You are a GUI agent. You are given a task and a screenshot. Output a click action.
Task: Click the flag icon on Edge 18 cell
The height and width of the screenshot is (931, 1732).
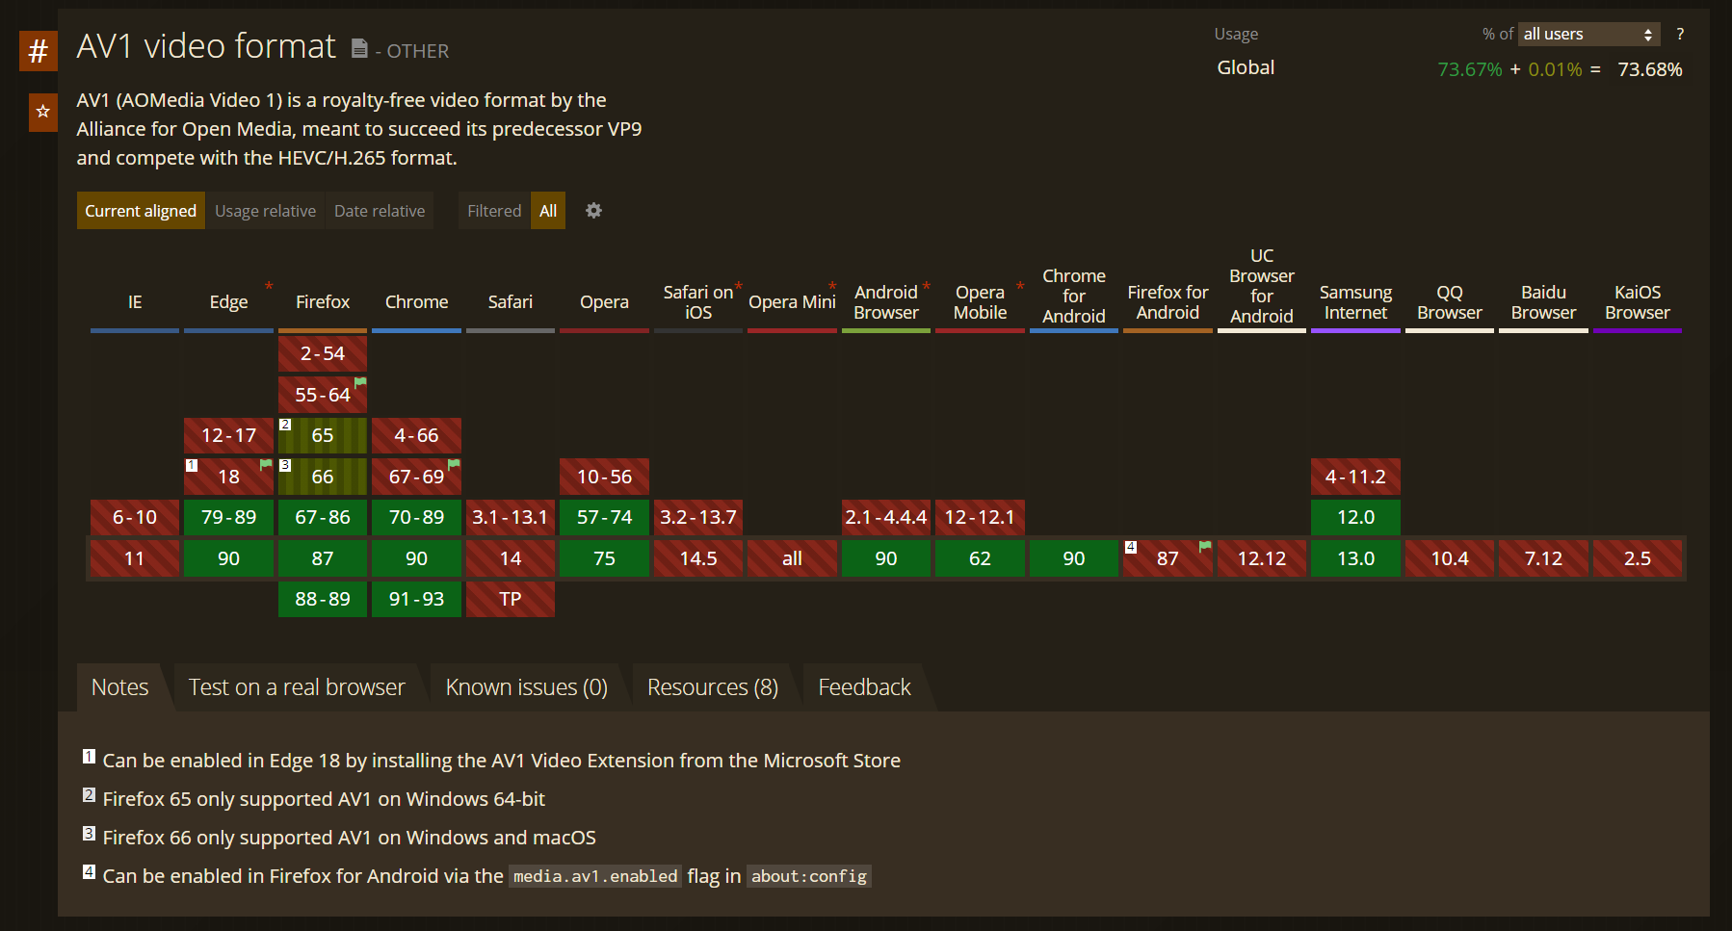[266, 464]
